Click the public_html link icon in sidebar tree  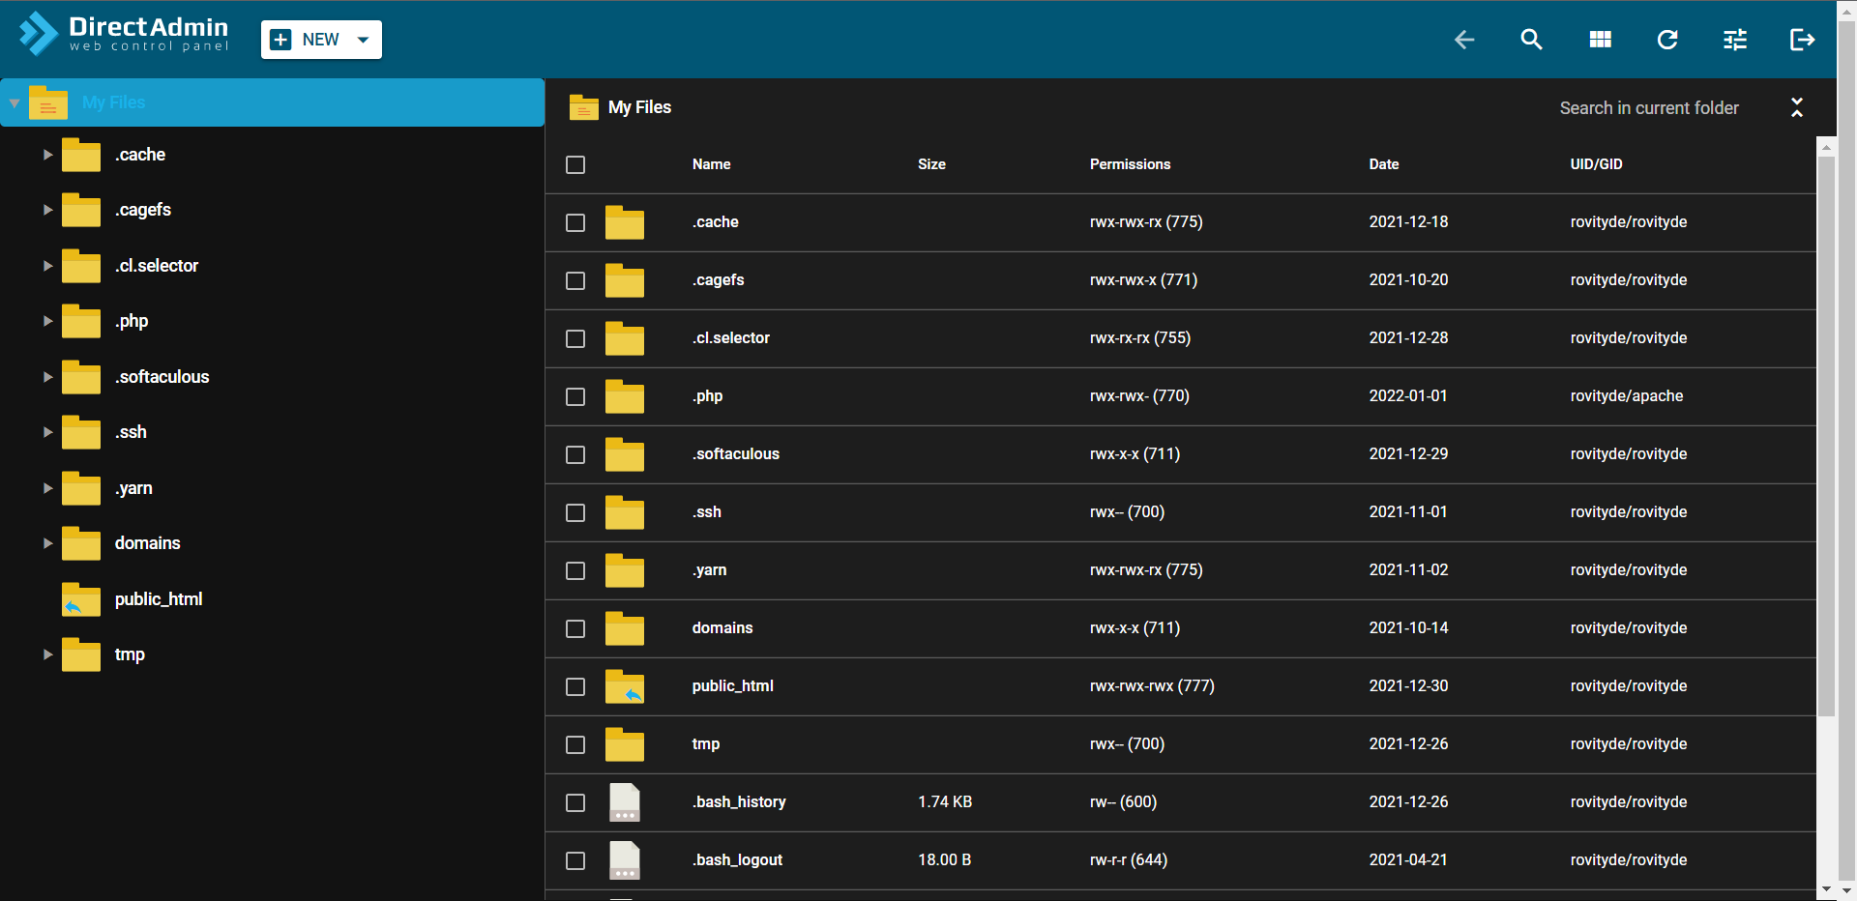tap(81, 599)
